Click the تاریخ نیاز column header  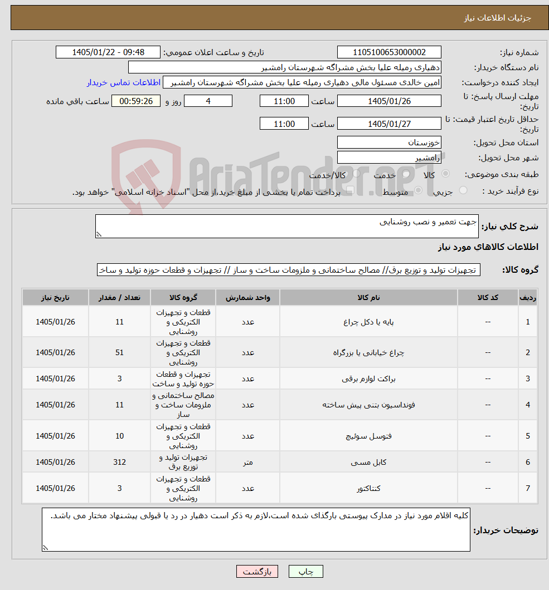(55, 298)
